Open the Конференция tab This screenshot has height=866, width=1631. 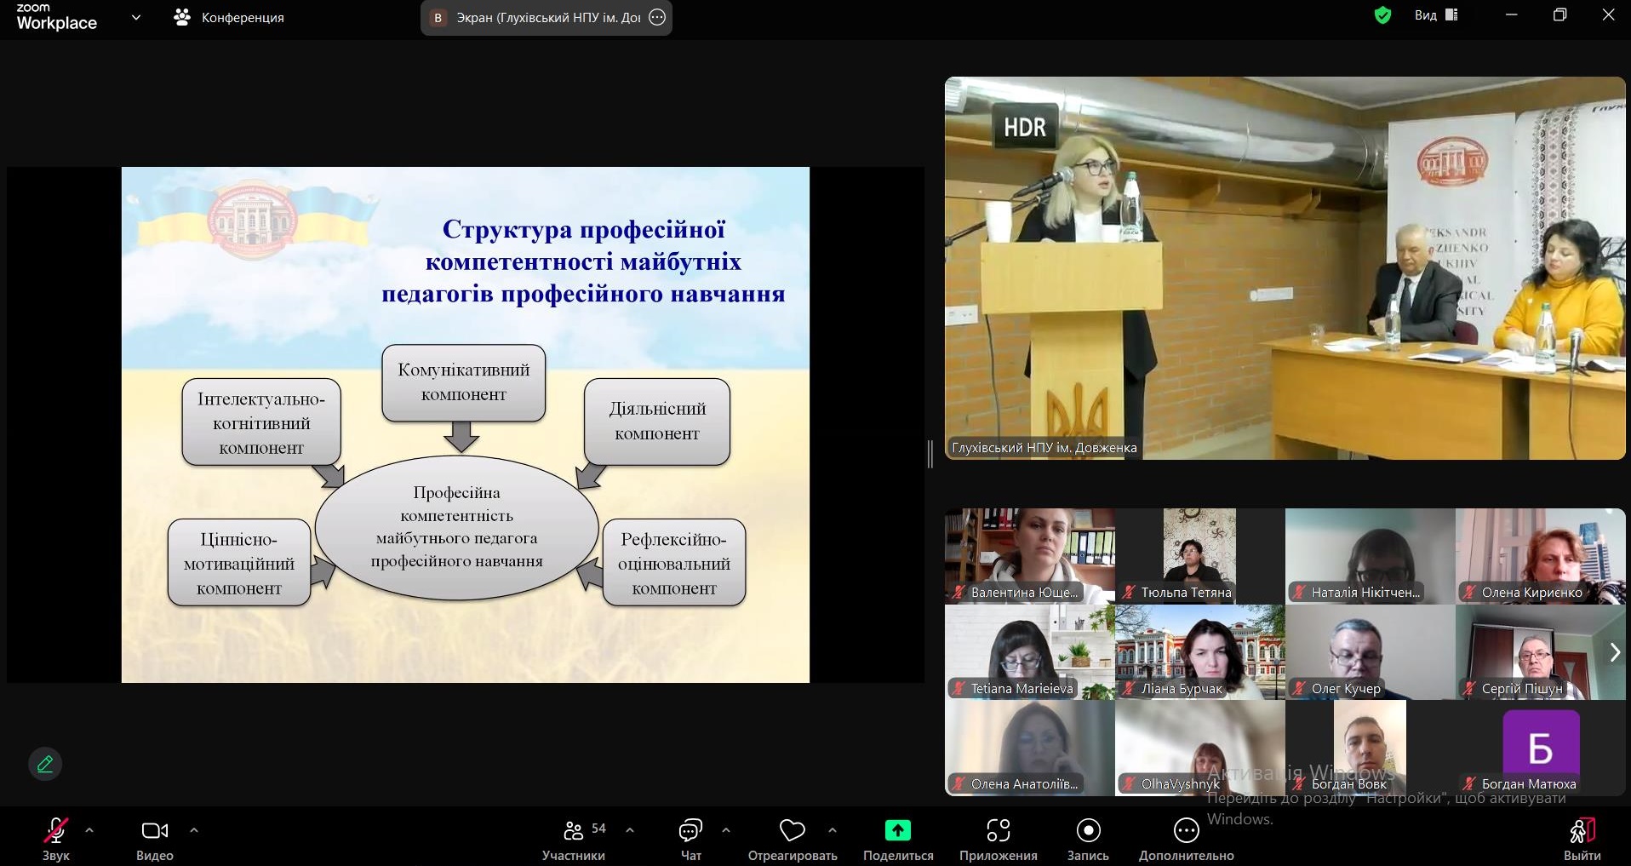229,17
